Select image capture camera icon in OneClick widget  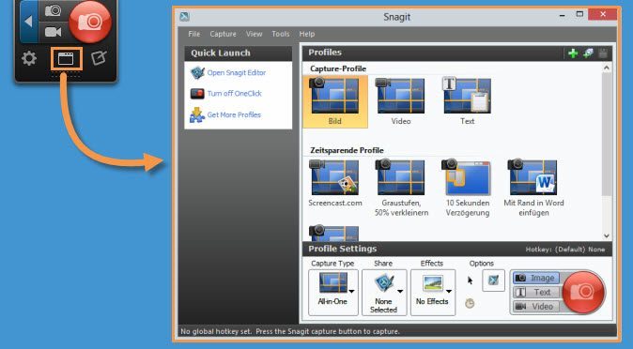tap(53, 10)
